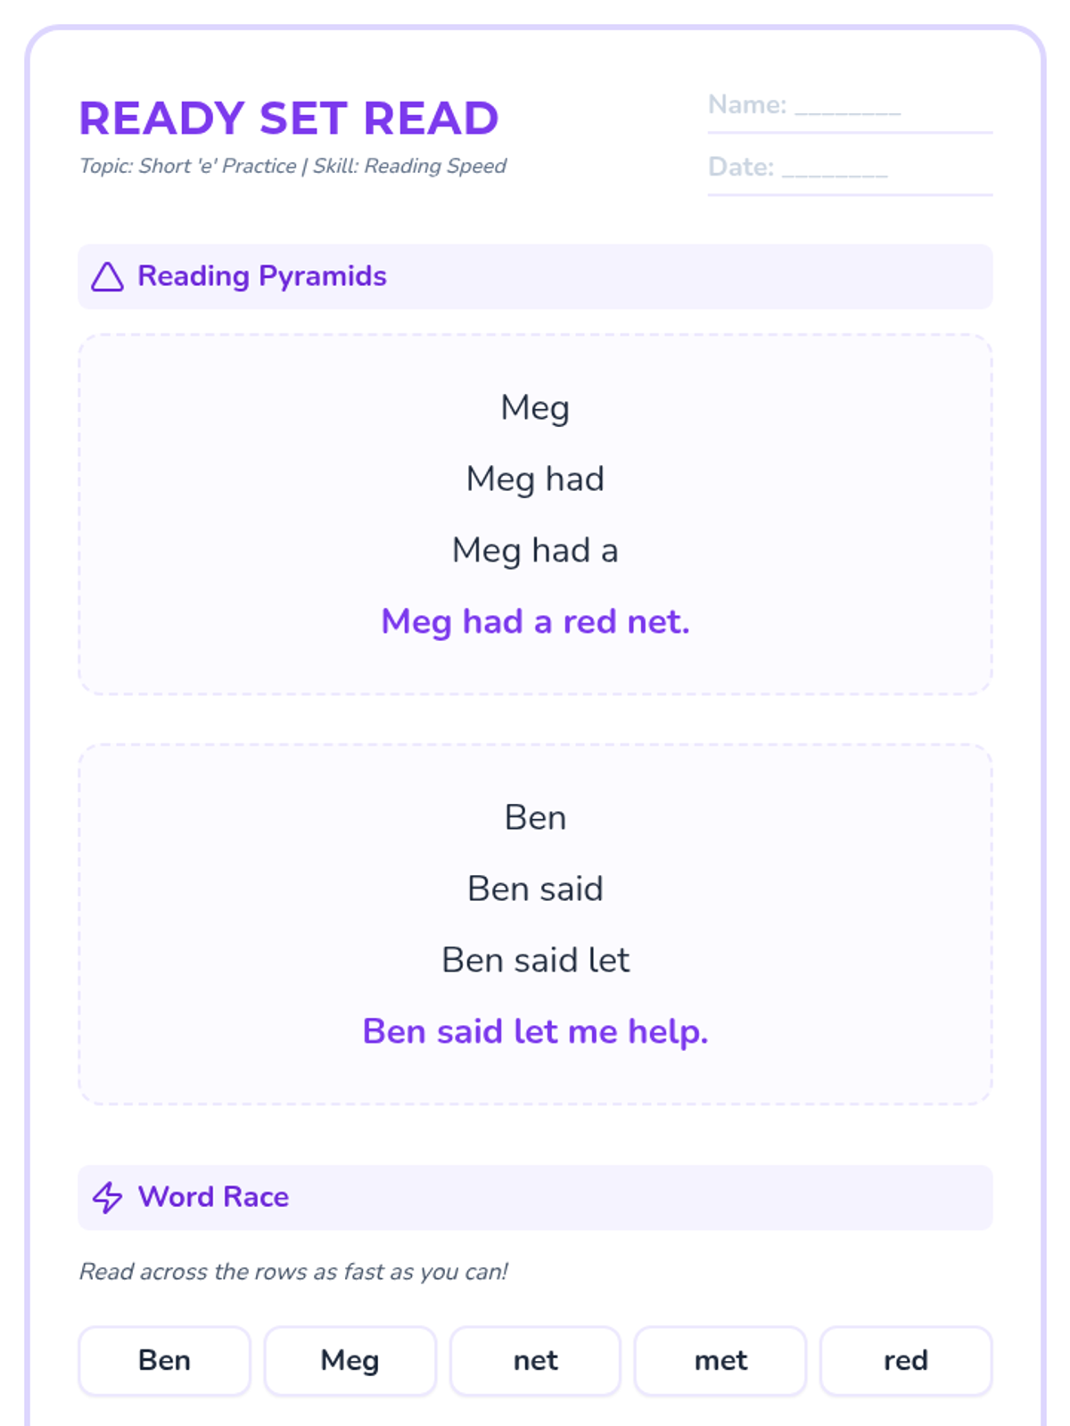The height and width of the screenshot is (1426, 1070).
Task: Click the Word Race section header
Action: [535, 1197]
